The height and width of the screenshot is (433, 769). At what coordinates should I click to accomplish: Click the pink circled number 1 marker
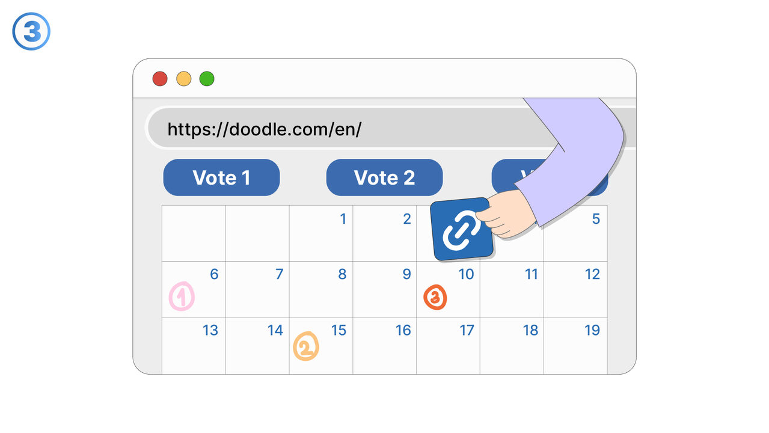pyautogui.click(x=182, y=297)
